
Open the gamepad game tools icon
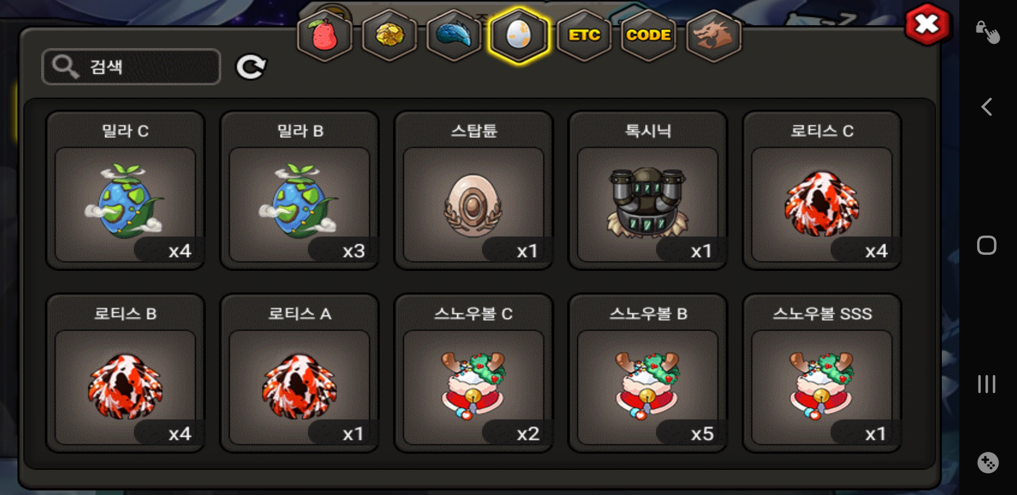[987, 463]
